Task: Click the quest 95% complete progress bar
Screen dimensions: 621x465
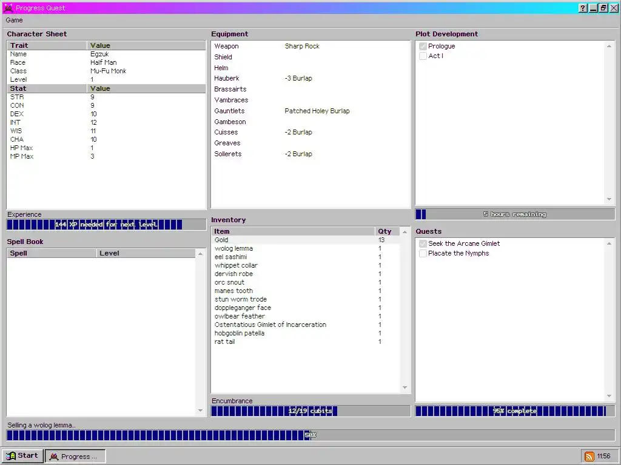Action: click(x=515, y=411)
